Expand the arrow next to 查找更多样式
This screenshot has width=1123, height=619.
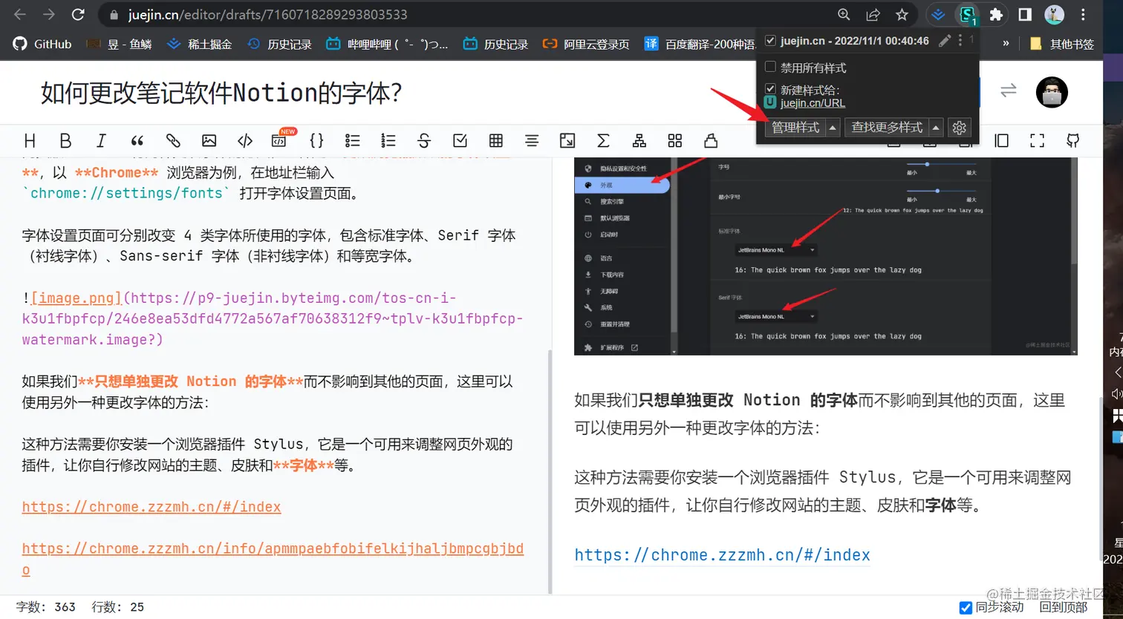936,128
